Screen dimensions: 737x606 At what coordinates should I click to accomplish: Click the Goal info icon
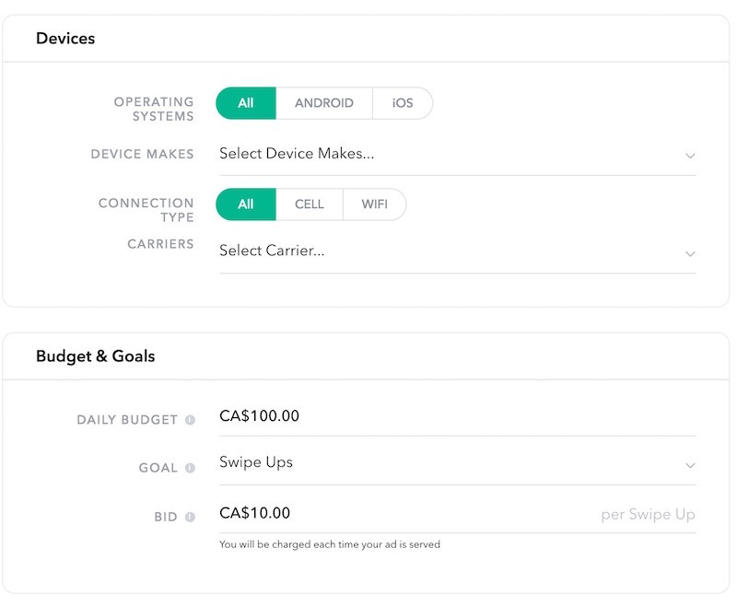pos(190,468)
